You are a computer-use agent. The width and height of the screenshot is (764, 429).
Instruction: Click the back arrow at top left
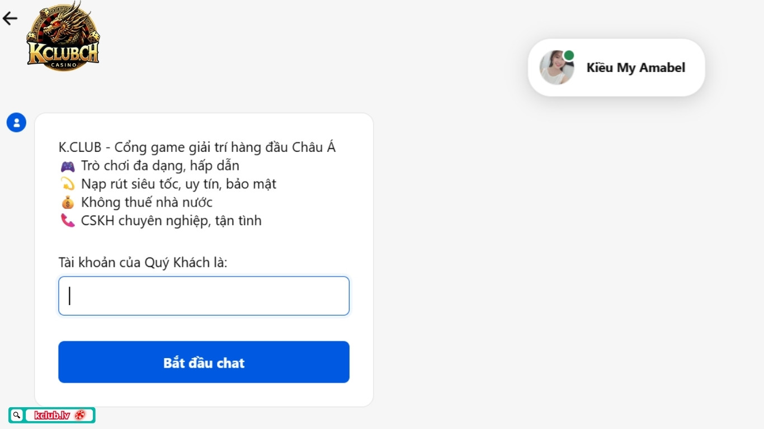tap(10, 18)
